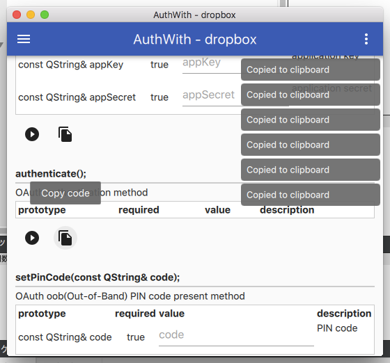The height and width of the screenshot is (363, 390).
Task: Click the blue header 'AuthWith - dropbox' title
Action: [195, 39]
